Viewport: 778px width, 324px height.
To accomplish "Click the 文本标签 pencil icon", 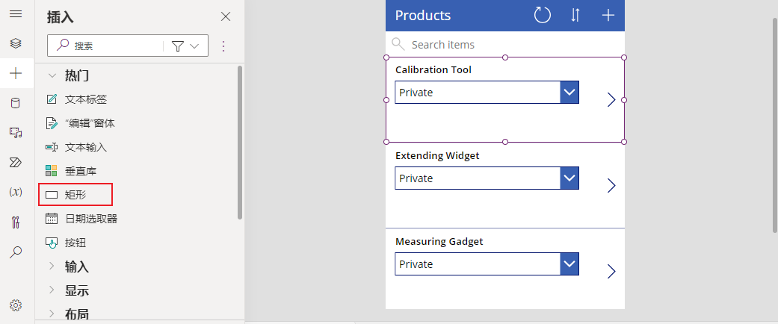I will pyautogui.click(x=52, y=99).
